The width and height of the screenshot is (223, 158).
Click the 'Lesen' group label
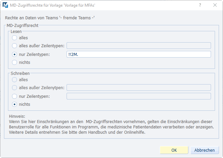pyautogui.click(x=16, y=32)
